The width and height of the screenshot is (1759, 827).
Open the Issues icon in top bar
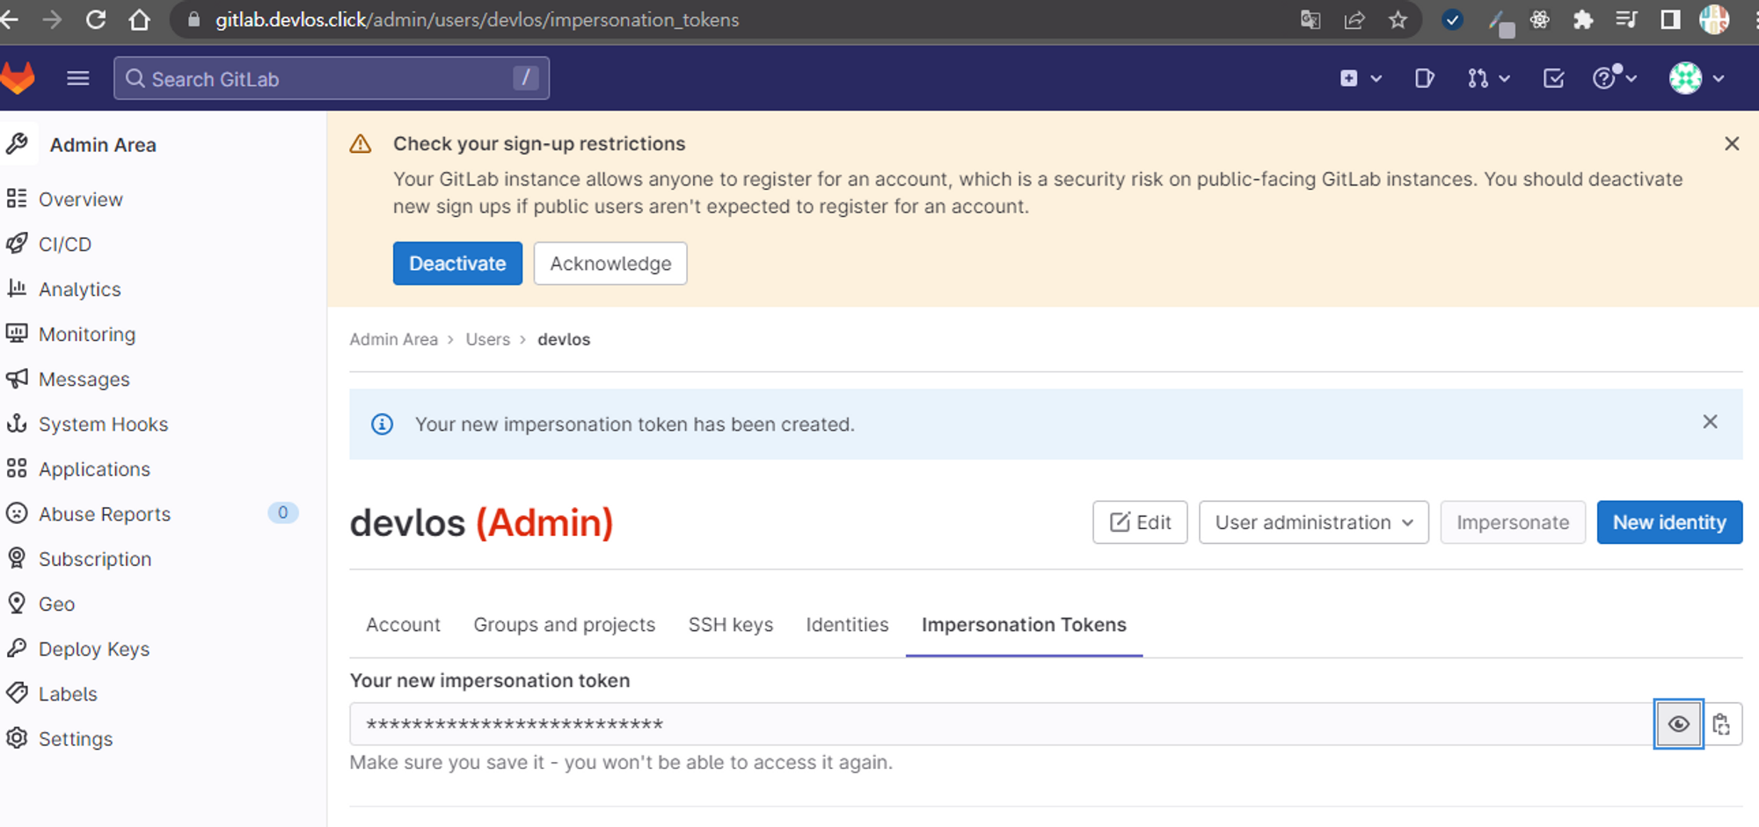(x=1425, y=78)
